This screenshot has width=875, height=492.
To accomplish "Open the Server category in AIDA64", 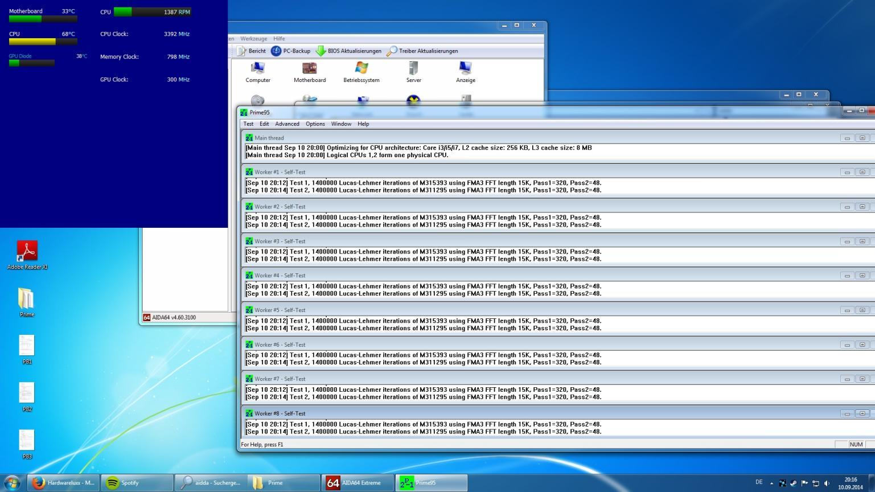I will (414, 72).
